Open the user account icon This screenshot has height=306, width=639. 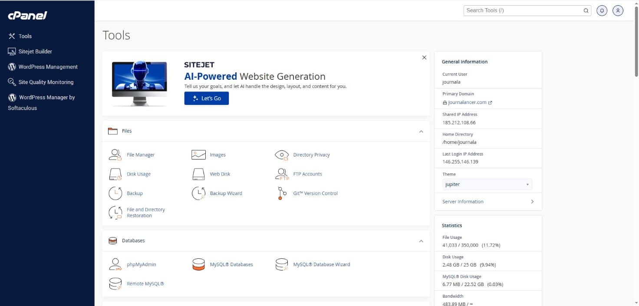click(x=618, y=10)
